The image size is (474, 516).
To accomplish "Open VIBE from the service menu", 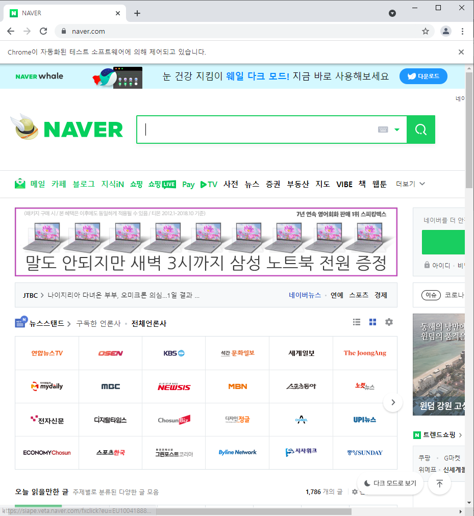I will (x=344, y=184).
